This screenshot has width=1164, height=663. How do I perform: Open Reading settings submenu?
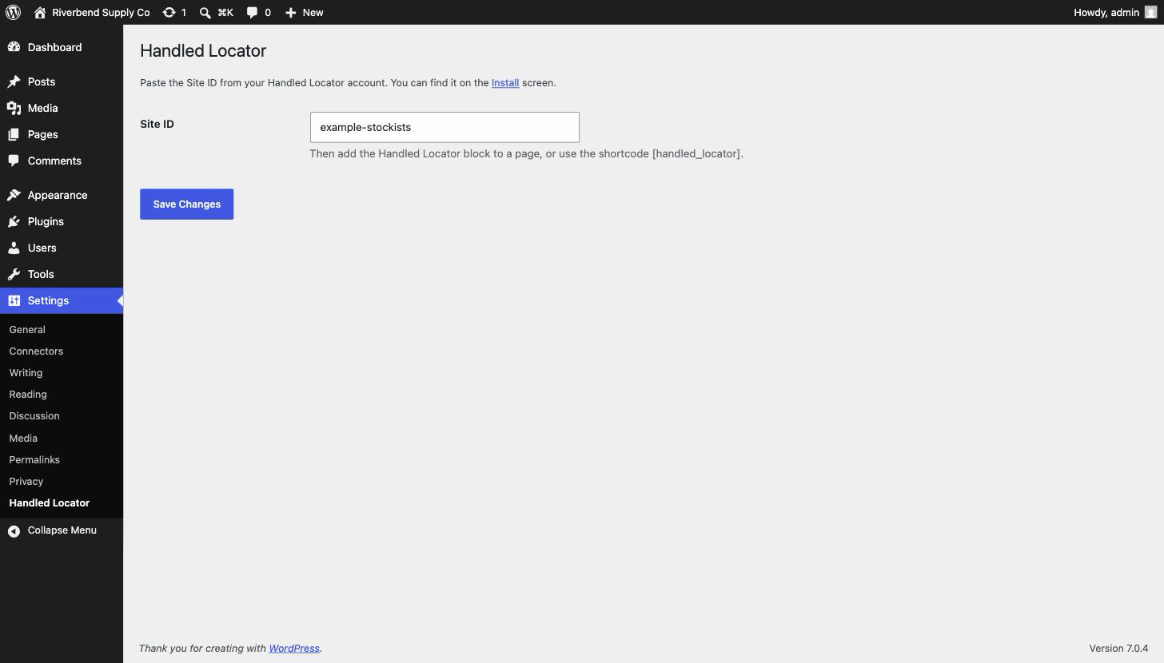tap(28, 394)
